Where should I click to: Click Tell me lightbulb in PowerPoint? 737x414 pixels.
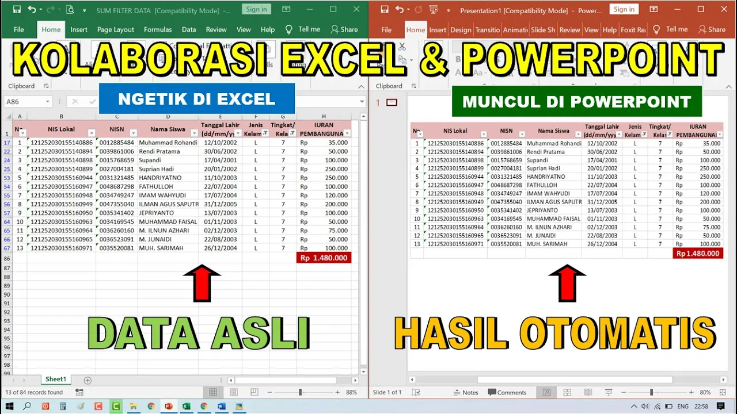[657, 29]
